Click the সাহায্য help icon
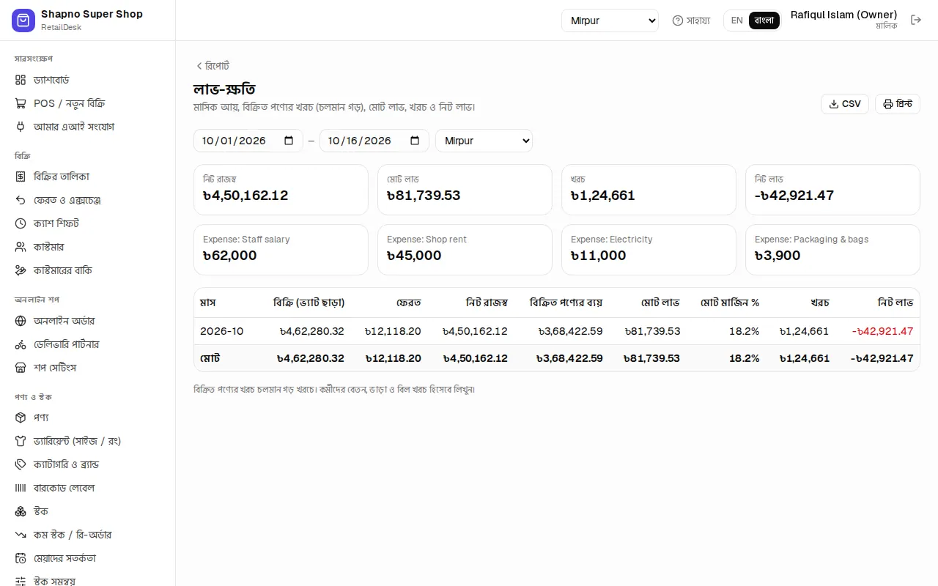 click(x=678, y=21)
